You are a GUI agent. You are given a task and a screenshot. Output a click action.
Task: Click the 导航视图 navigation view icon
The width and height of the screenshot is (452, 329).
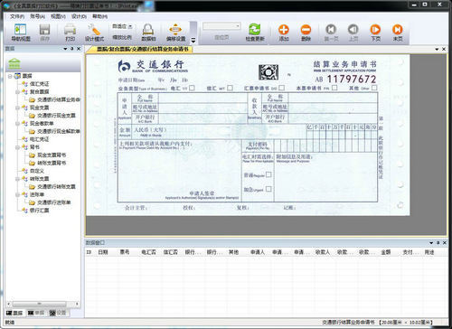(x=21, y=33)
